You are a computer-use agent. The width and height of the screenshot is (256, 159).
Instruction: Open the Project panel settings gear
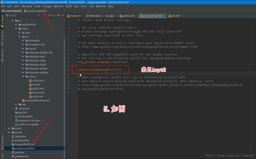58,15
